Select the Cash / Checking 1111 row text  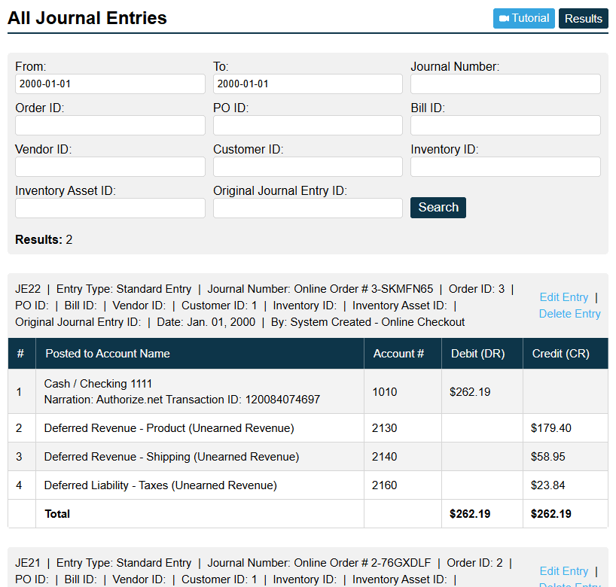point(98,384)
